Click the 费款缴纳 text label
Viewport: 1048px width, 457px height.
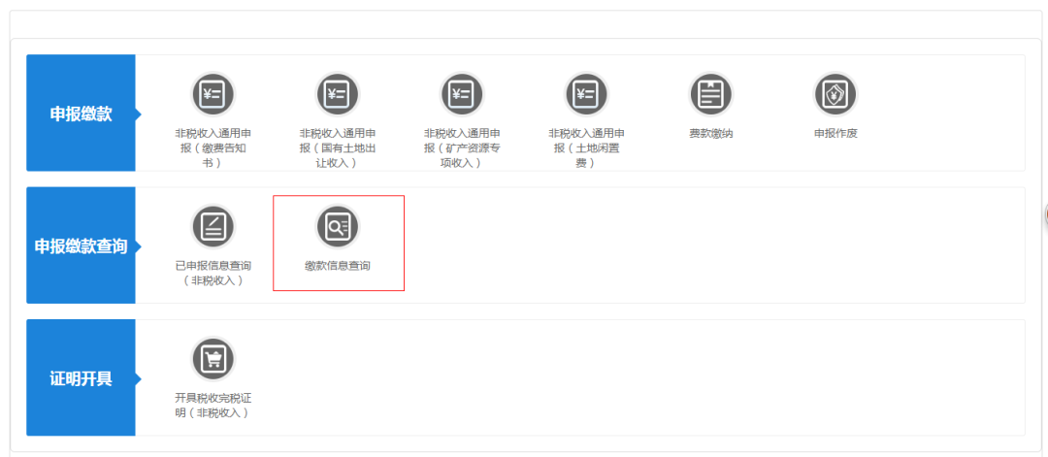click(x=711, y=133)
